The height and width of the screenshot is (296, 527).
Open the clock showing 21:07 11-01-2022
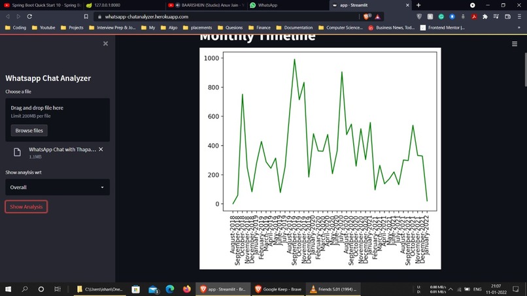[496, 289]
